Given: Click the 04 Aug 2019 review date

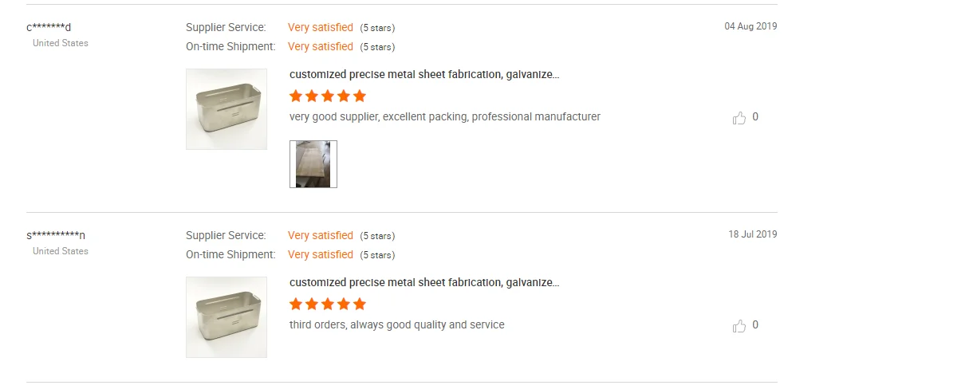Looking at the screenshot, I should [750, 26].
